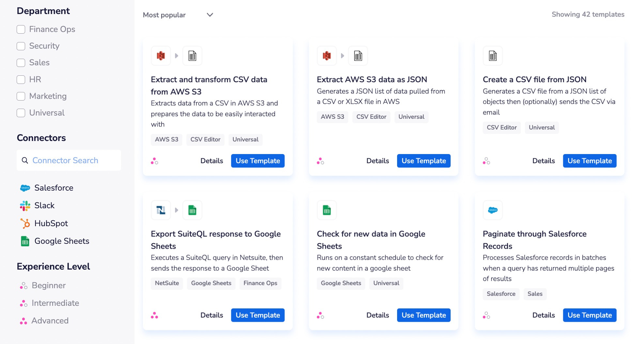The height and width of the screenshot is (344, 633).
Task: Use Template for Paginate through Salesforce Records
Action: (x=590, y=315)
